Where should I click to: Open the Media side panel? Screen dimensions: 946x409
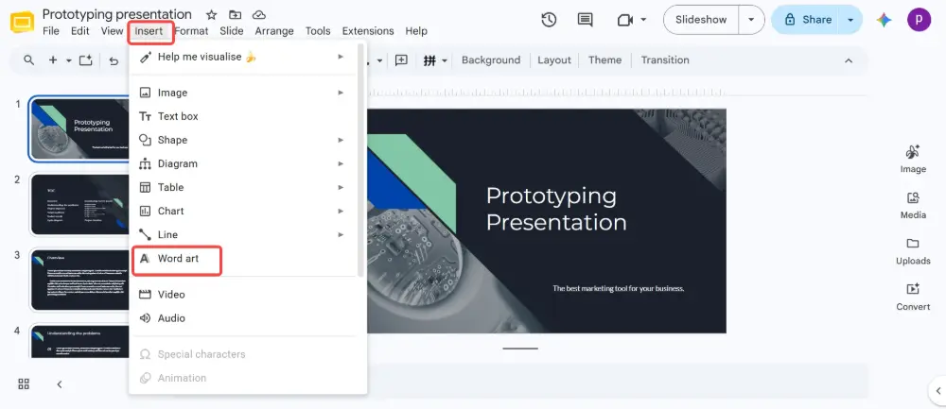click(x=913, y=205)
